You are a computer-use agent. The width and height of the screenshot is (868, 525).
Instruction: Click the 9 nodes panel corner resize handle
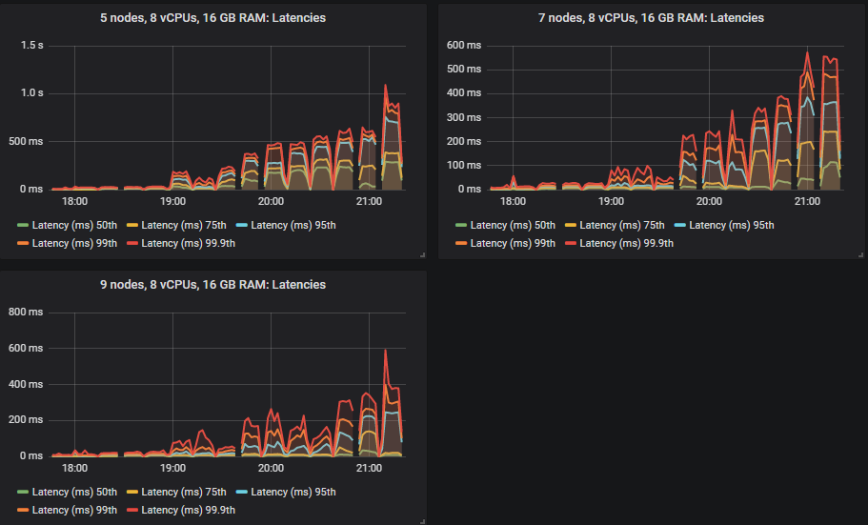421,521
